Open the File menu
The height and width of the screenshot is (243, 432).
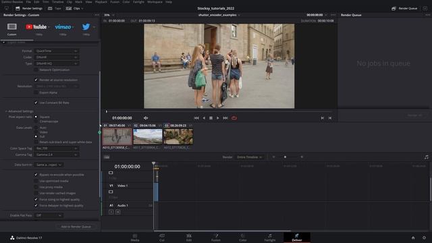point(28,2)
